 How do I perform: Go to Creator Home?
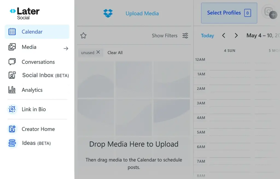(38, 129)
